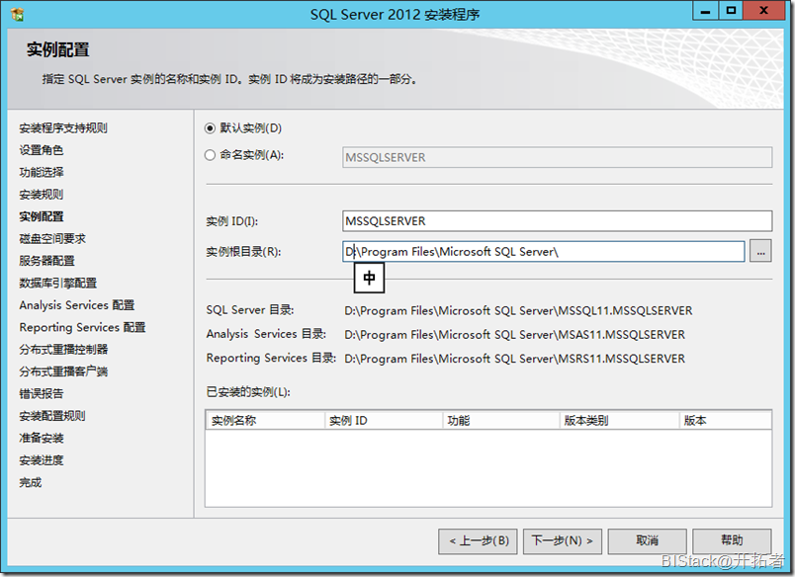Select 数据库引擎配置 step in sidebar
This screenshot has width=795, height=577.
pos(58,284)
